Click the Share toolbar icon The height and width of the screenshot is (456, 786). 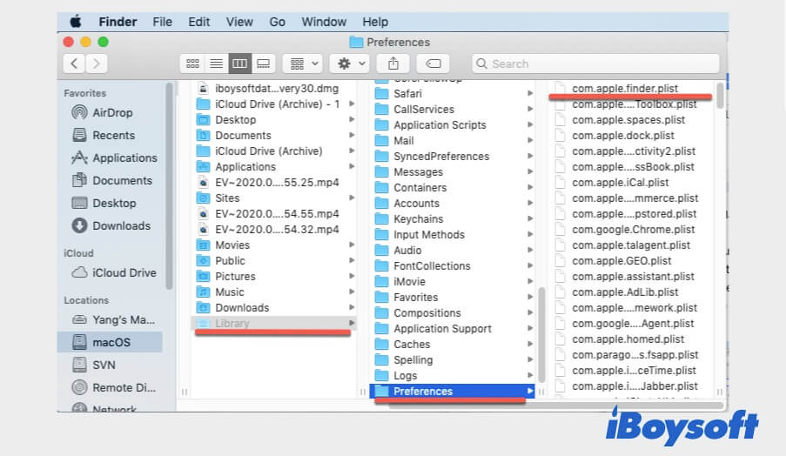[393, 64]
